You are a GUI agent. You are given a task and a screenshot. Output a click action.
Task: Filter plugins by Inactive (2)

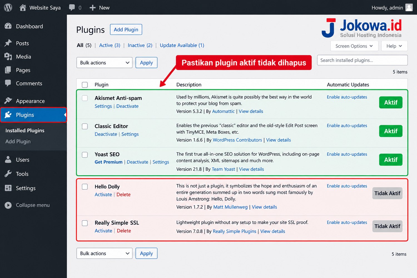pos(140,45)
